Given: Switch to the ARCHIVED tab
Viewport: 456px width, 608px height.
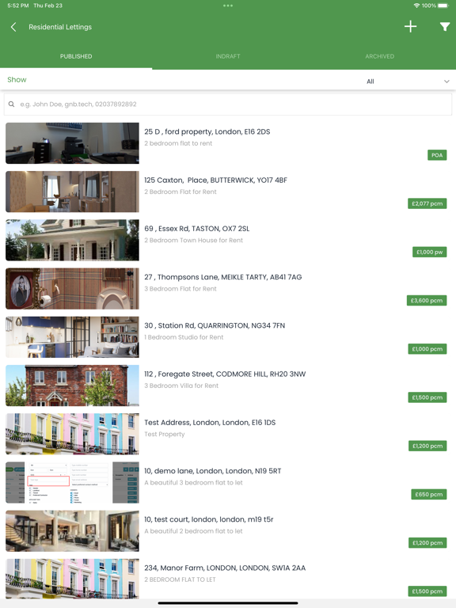Looking at the screenshot, I should pos(380,56).
